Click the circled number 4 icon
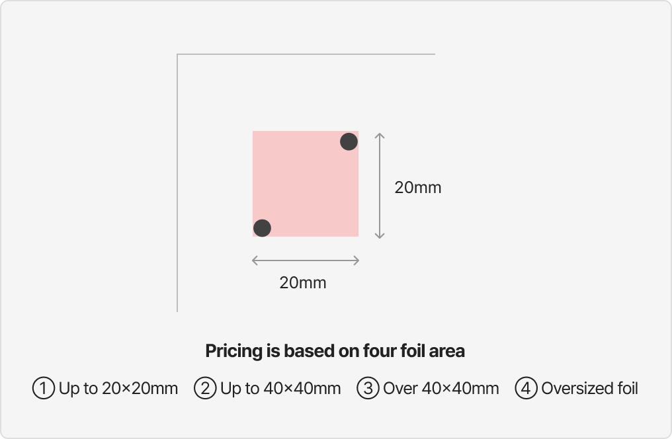The height and width of the screenshot is (439, 672). tap(526, 388)
